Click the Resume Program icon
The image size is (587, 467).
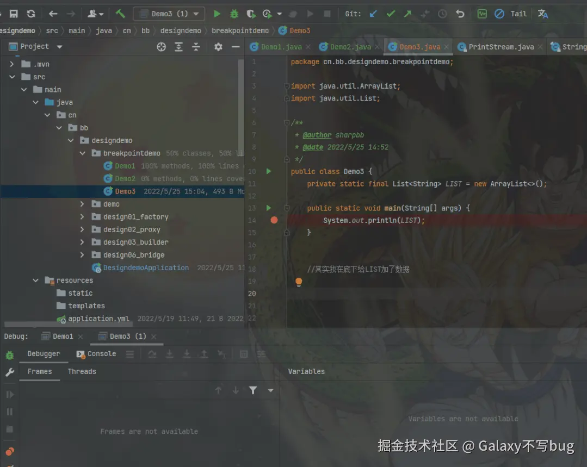click(10, 394)
